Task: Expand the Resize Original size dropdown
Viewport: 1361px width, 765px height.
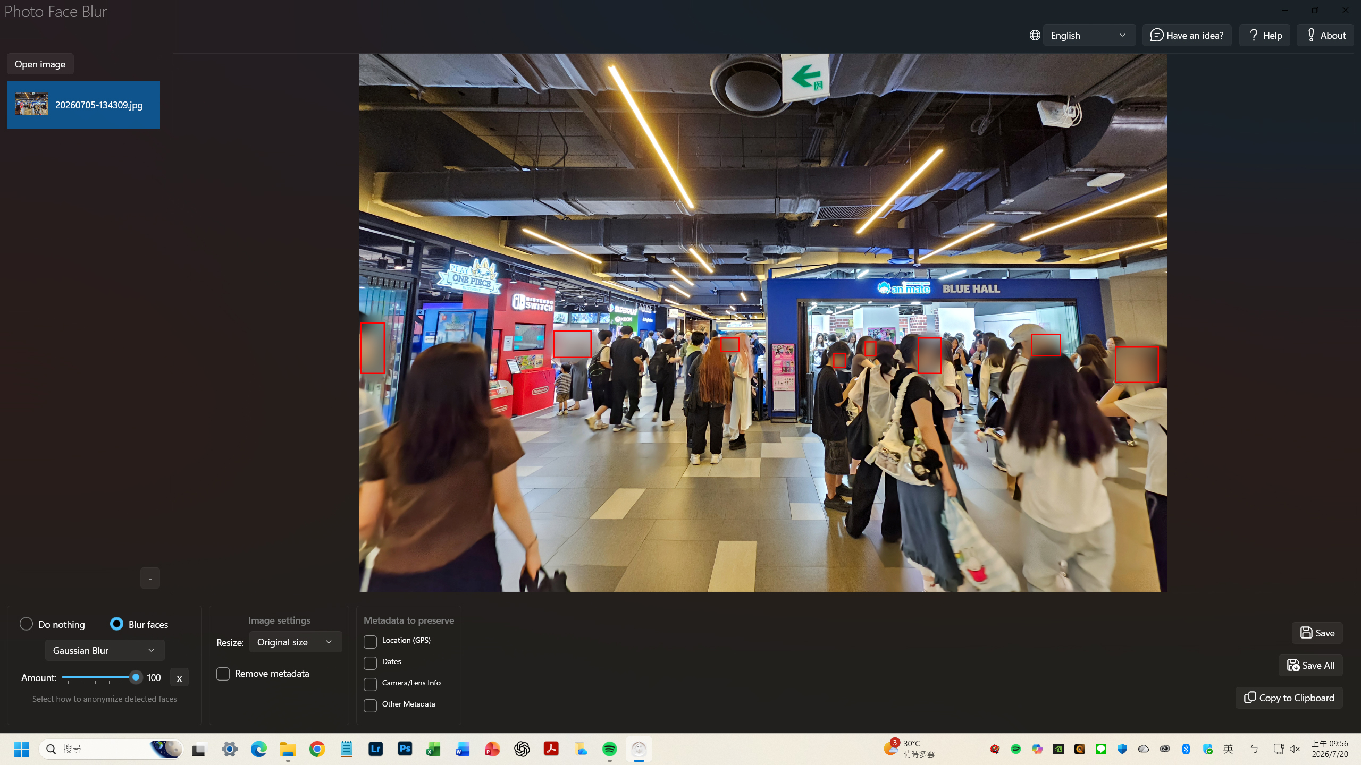Action: 295,642
